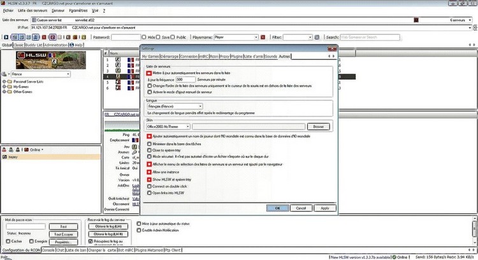Screen dimensions: 478x260
Task: Check 'Minimiser dans la barre des tâches'
Action: coord(149,144)
